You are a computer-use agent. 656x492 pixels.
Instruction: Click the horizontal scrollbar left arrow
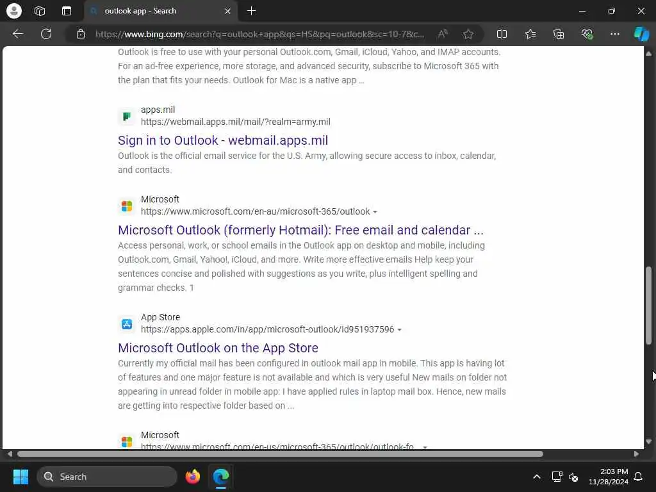(10, 454)
